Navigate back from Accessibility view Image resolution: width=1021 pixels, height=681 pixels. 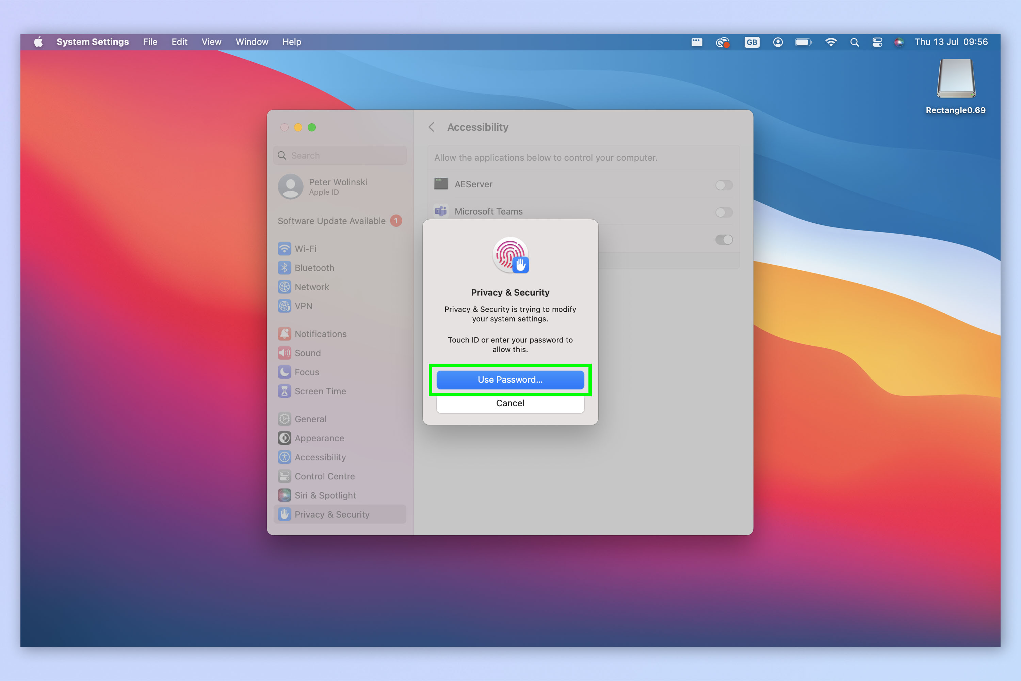[x=431, y=127]
